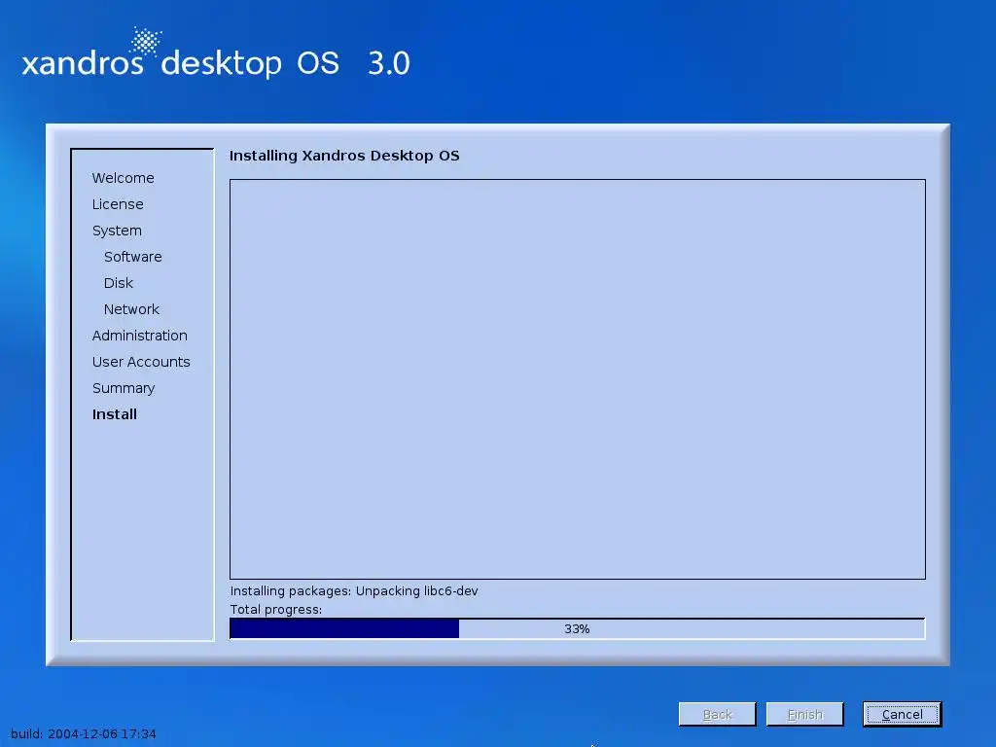Select the Network sub-step
This screenshot has height=747, width=996.
131,309
